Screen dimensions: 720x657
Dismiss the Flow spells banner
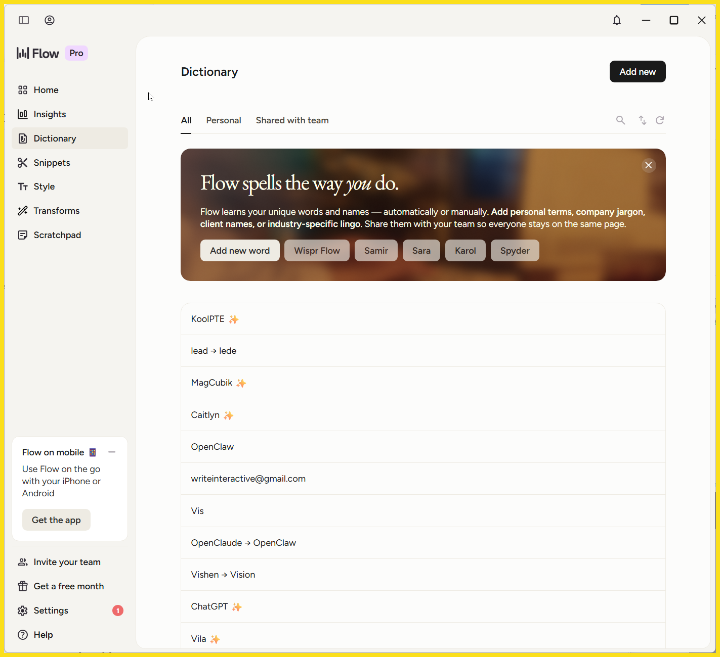(649, 165)
